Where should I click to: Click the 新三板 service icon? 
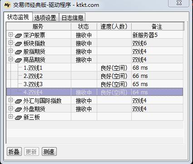pos(19,118)
